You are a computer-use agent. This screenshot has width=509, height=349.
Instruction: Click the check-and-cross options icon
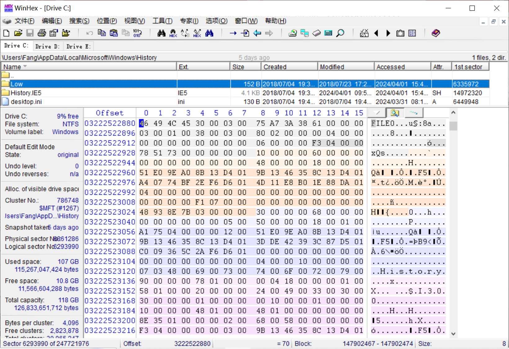pyautogui.click(x=364, y=33)
